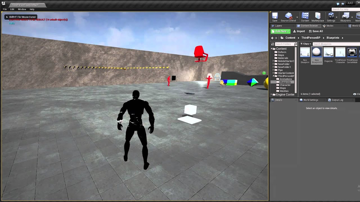Open the Add New dropdown
Image resolution: width=360 pixels, height=202 pixels.
click(280, 31)
